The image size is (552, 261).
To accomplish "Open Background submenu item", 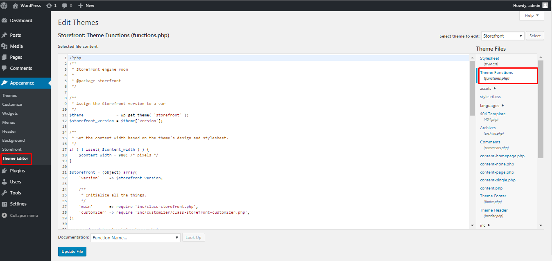I will click(x=14, y=141).
